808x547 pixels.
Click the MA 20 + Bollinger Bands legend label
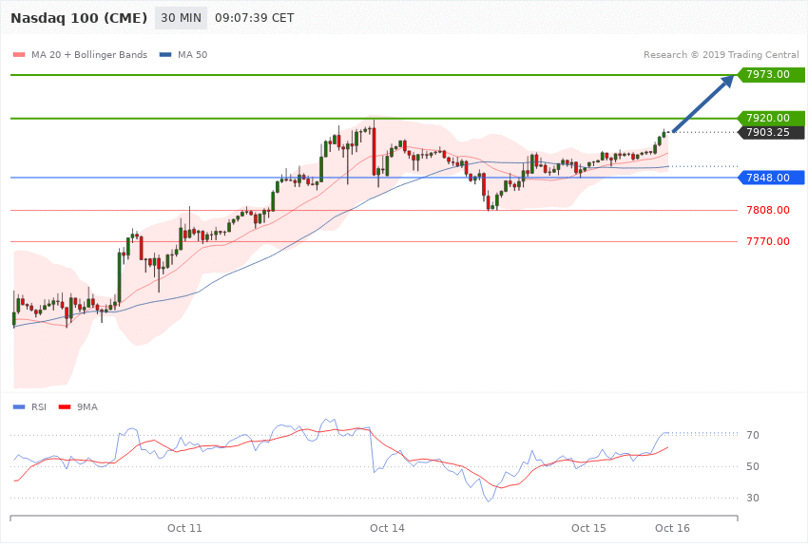pyautogui.click(x=89, y=54)
